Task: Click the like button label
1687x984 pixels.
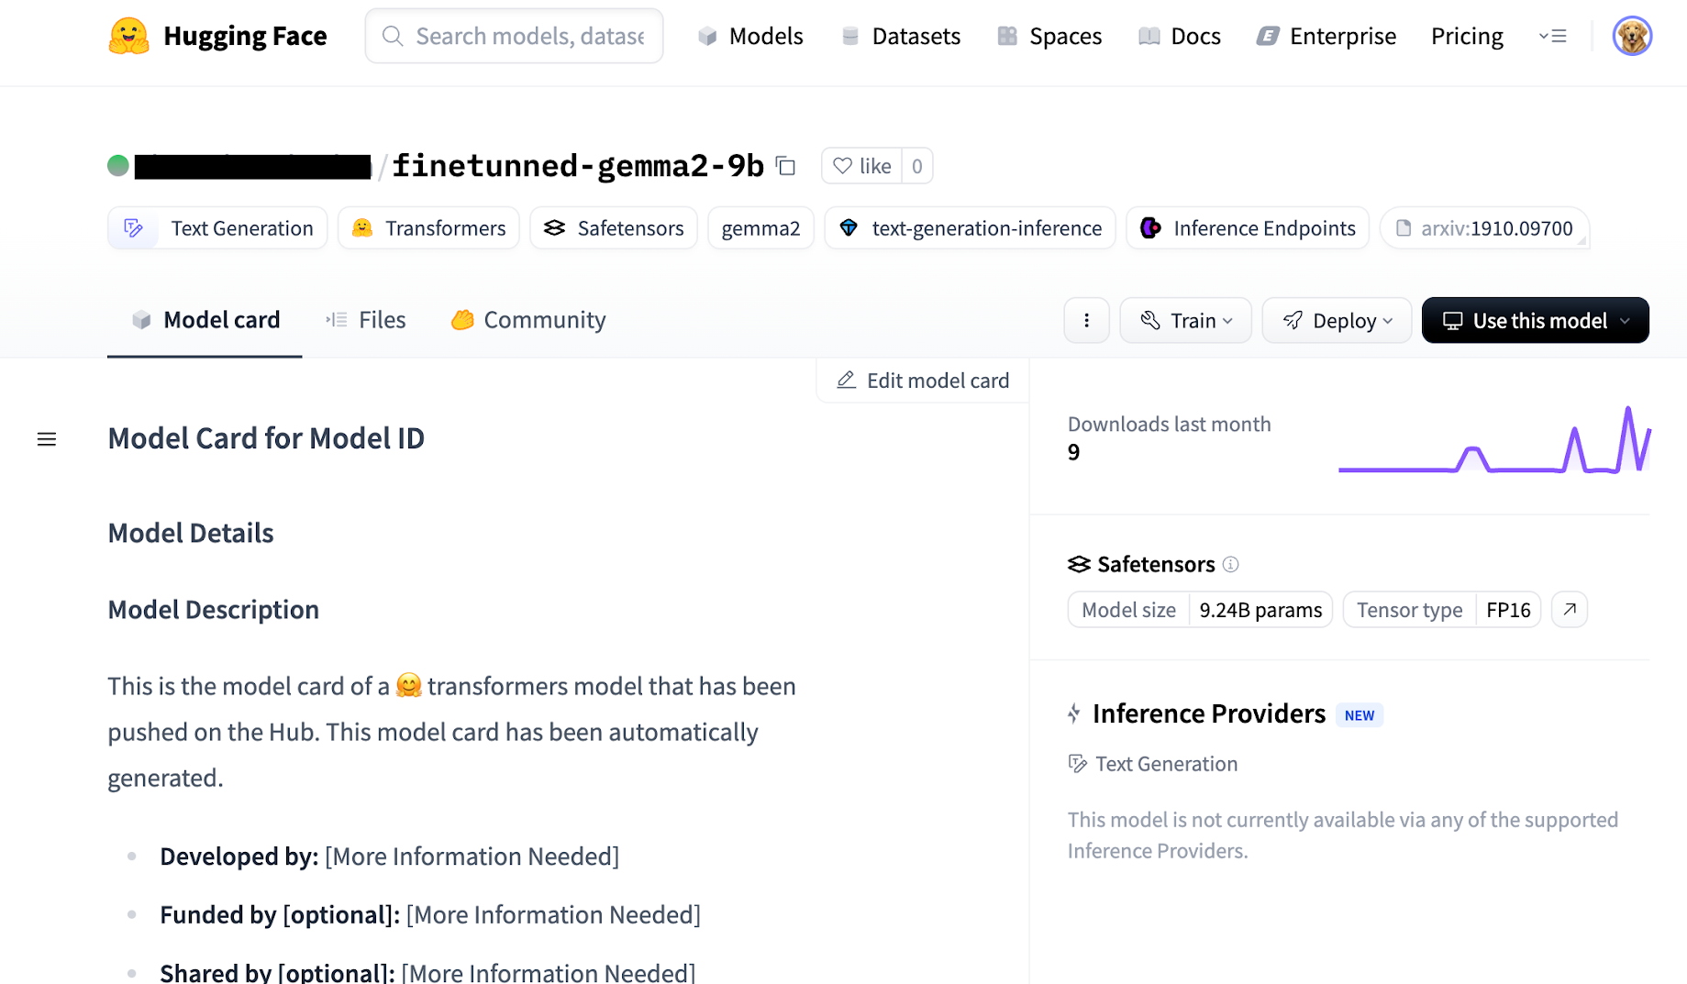Action: point(875,166)
